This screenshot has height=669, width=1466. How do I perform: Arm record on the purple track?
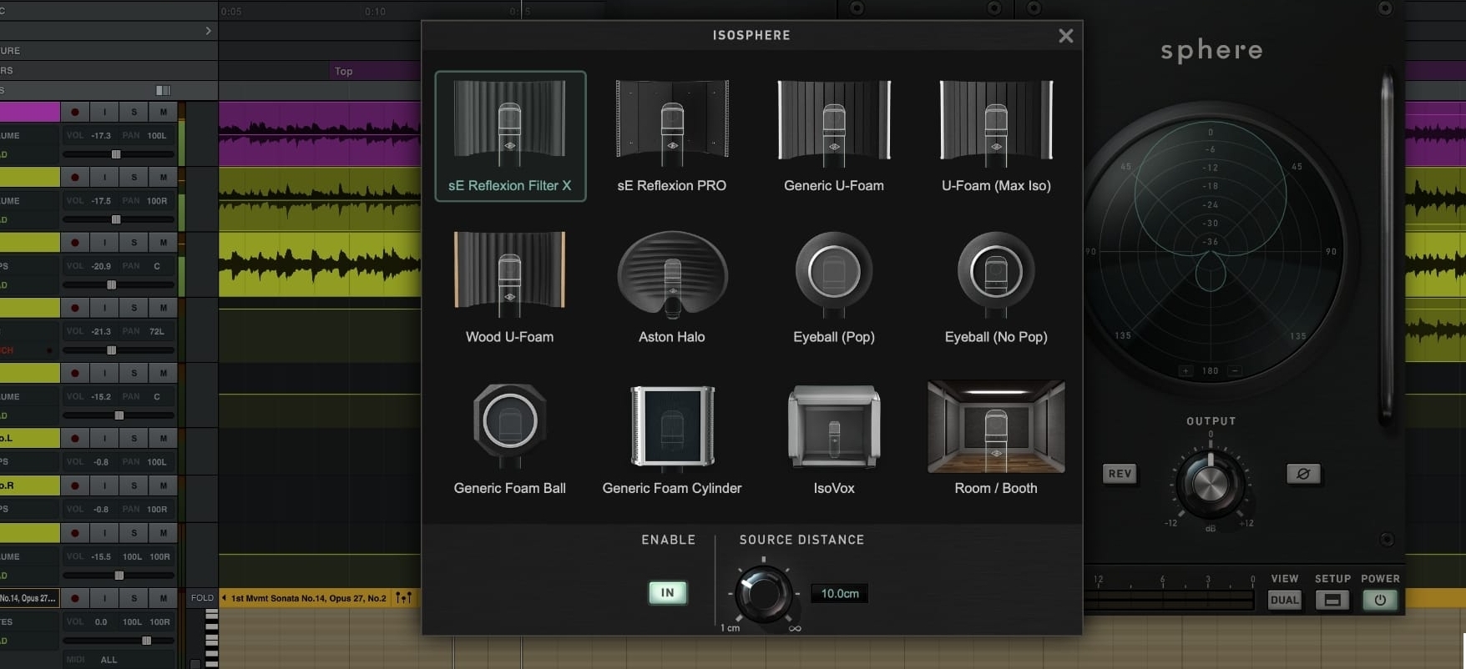point(75,112)
